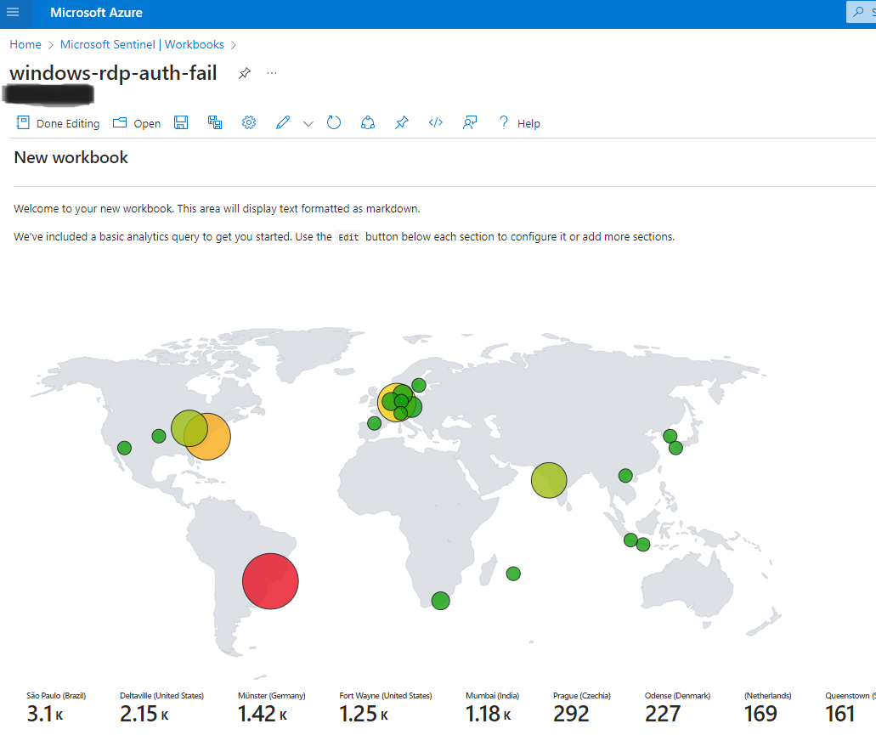This screenshot has width=876, height=735.
Task: Navigate to Microsoft Sentinel | Workbooks breadcrumb
Action: (142, 45)
